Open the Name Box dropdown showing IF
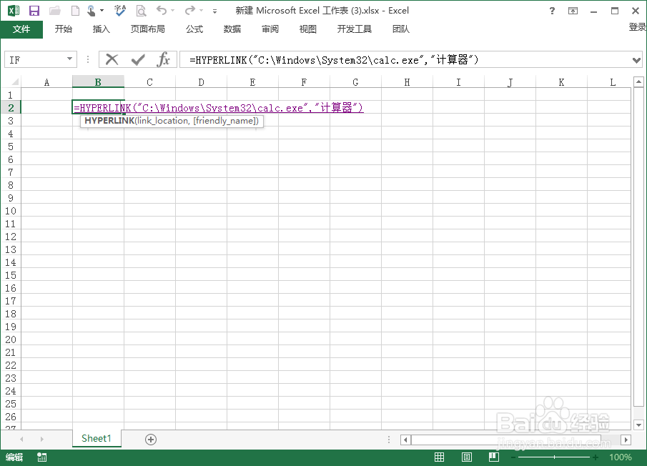 (x=70, y=59)
